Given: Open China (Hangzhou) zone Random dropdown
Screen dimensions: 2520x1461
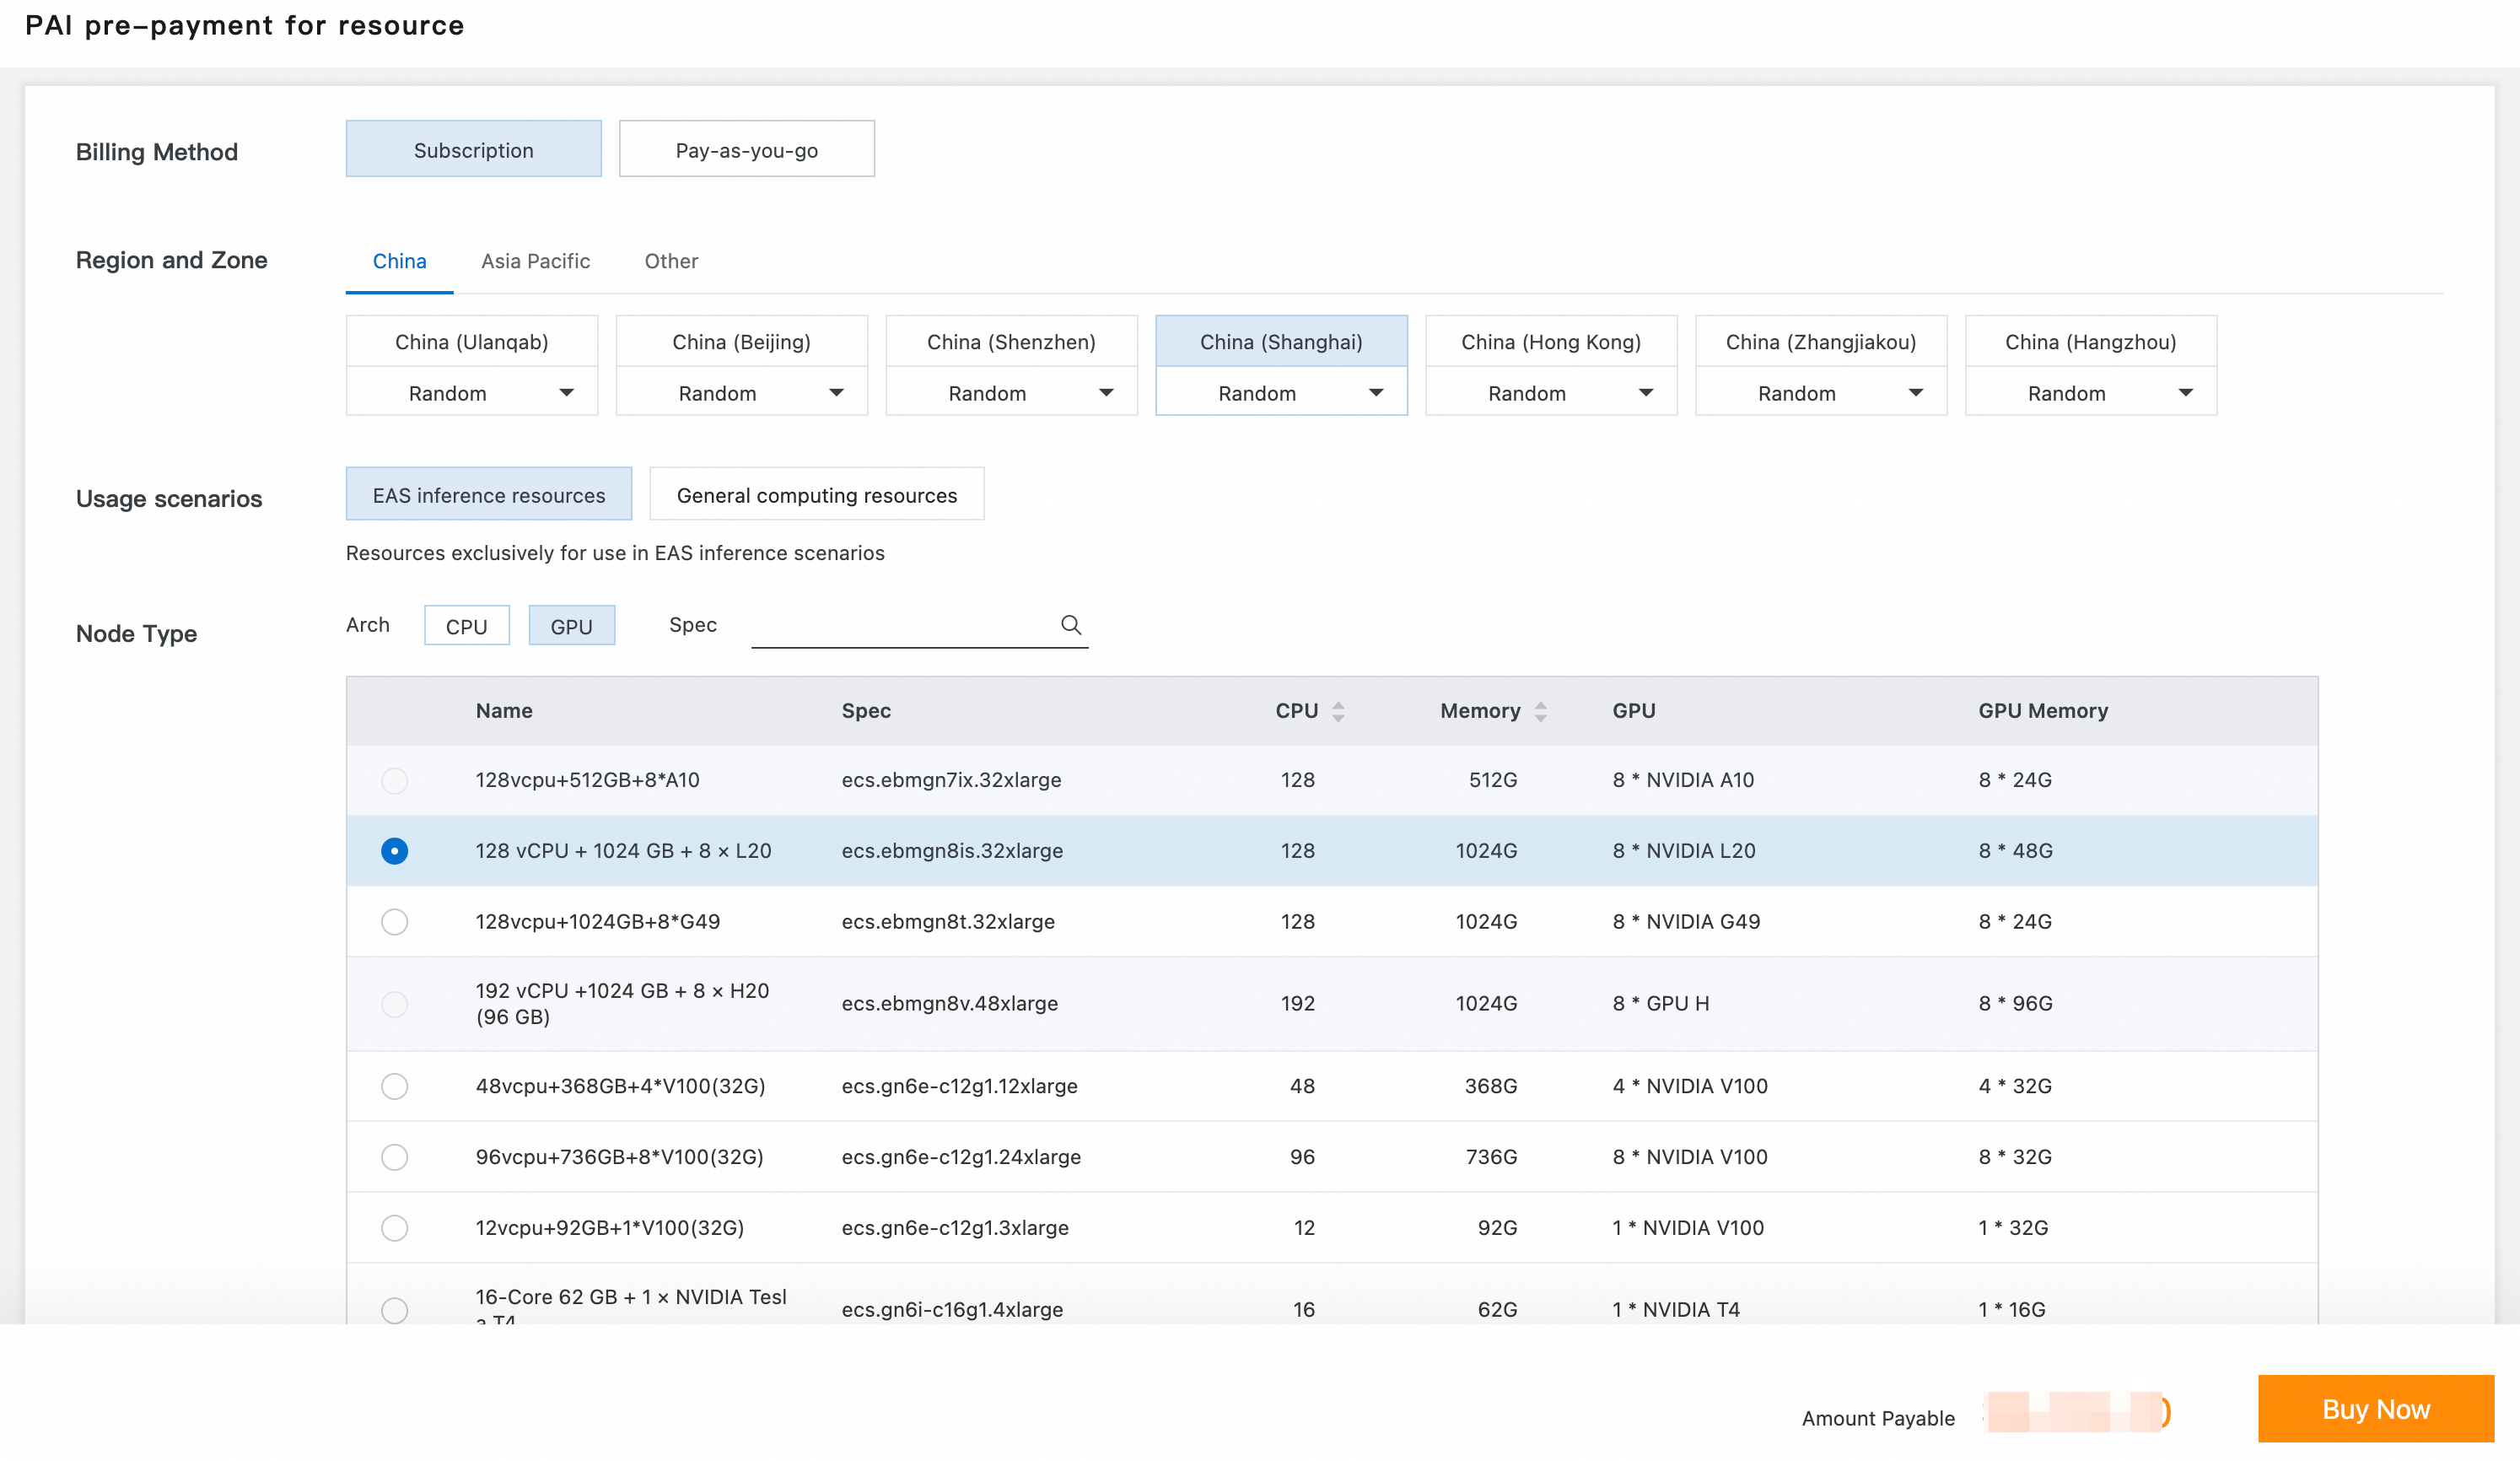Looking at the screenshot, I should (x=2090, y=393).
